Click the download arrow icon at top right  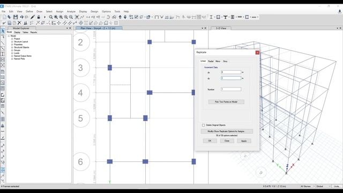[x=339, y=11]
